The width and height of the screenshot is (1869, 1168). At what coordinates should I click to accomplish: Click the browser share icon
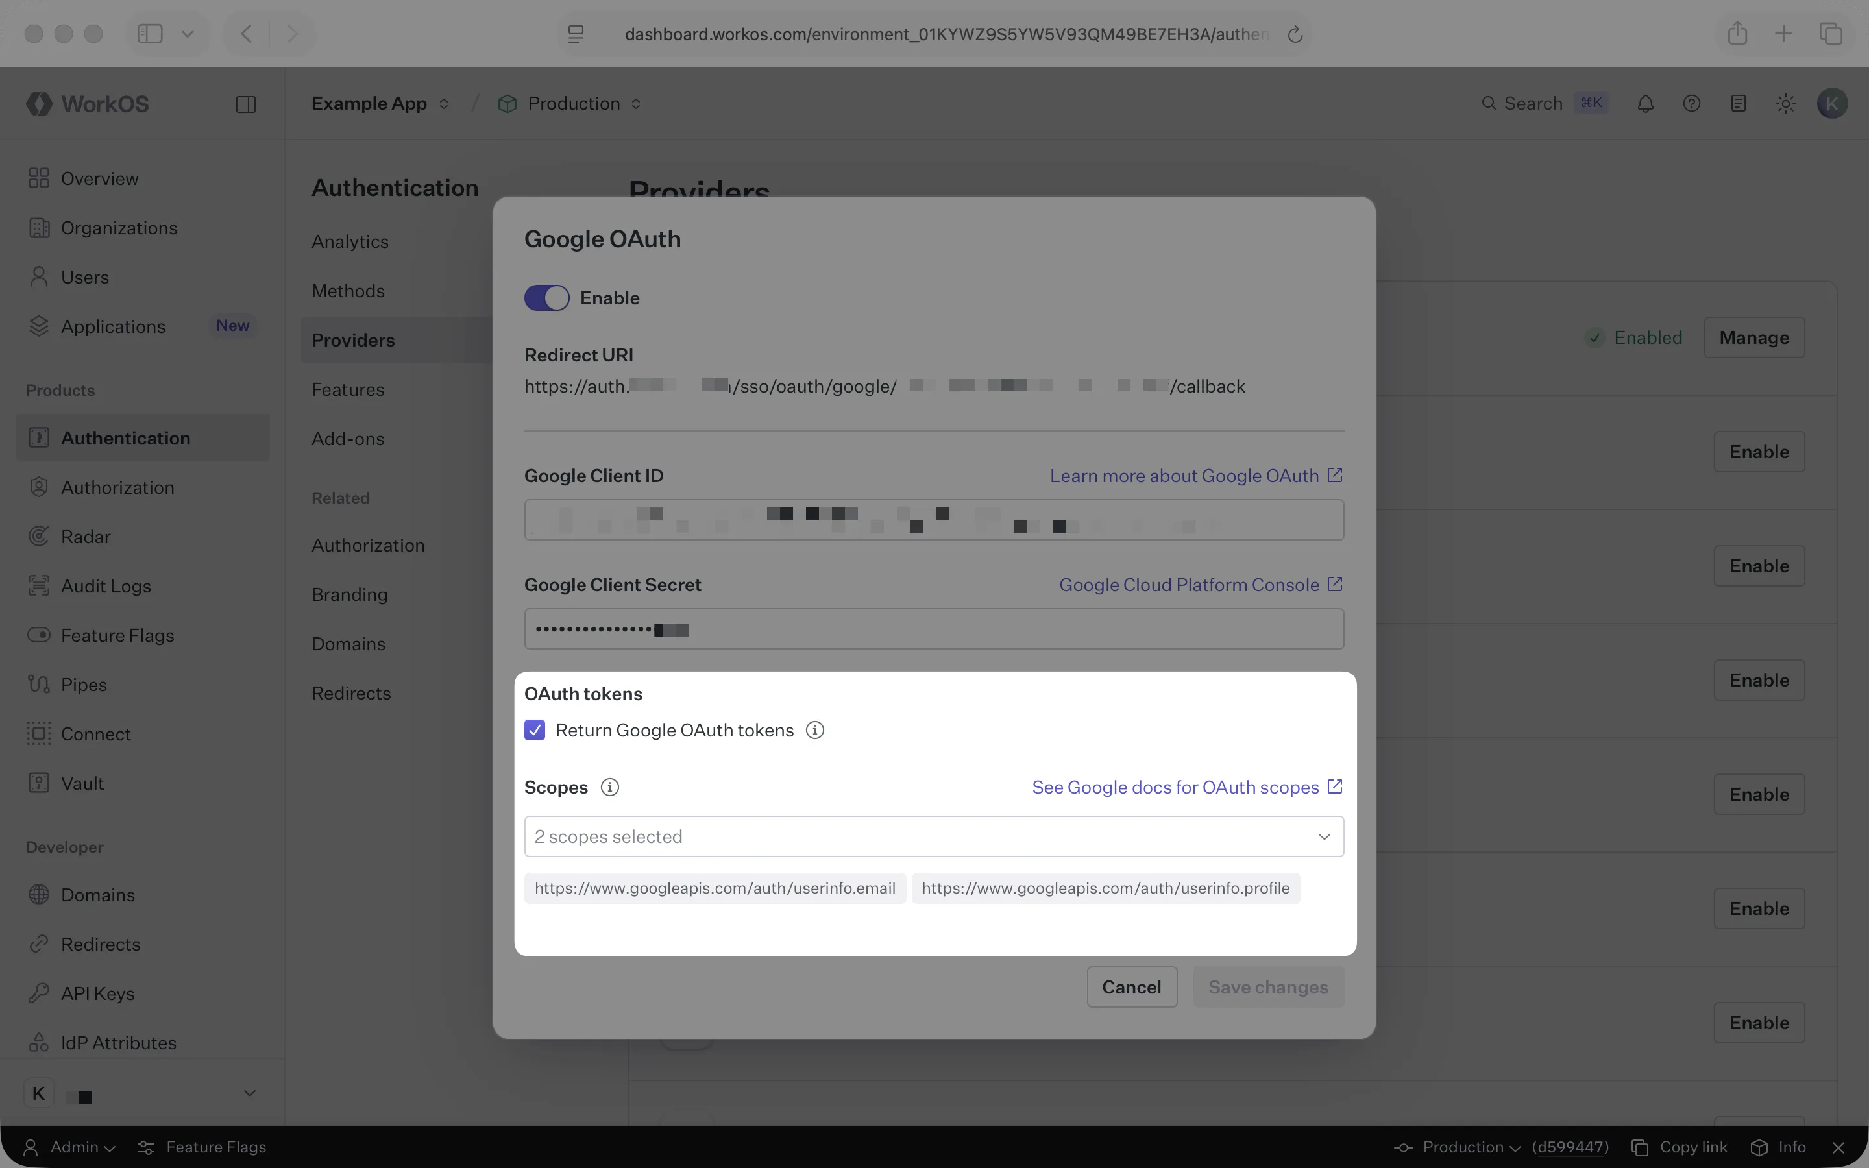pos(1737,33)
